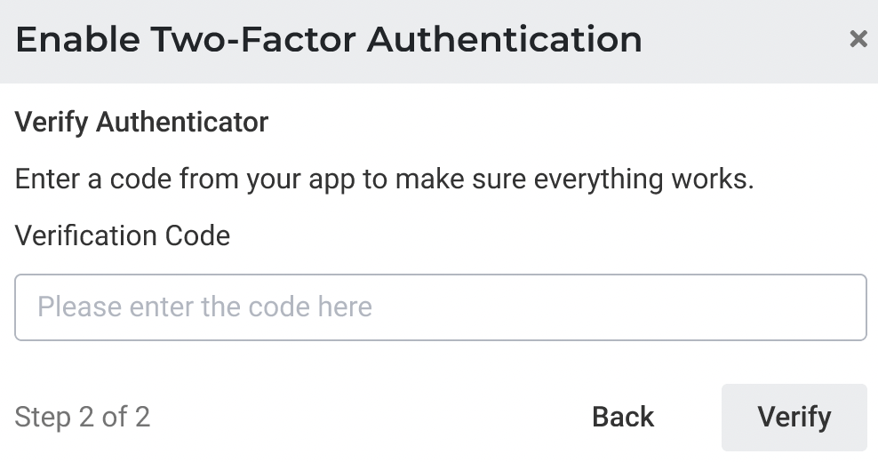Click the dialog header bar
This screenshot has height=462, width=878.
(729, 40)
